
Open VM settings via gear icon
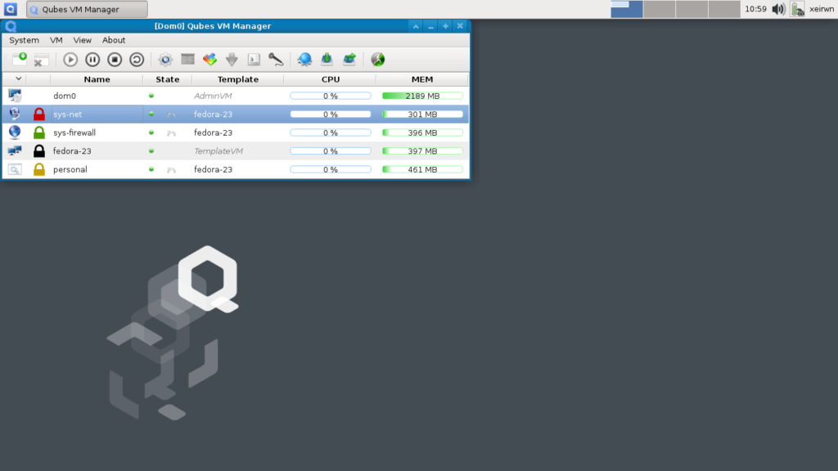[165, 59]
